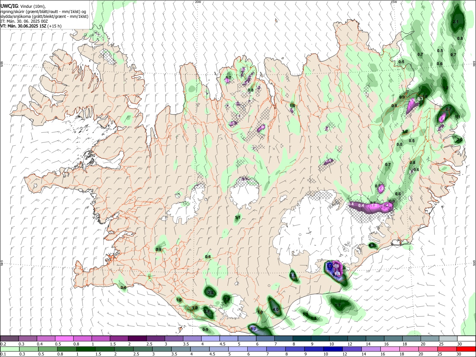The height and width of the screenshot is (357, 476).
Task: Click the rain legend swatch 4–4.5 mm
Action: point(199,349)
